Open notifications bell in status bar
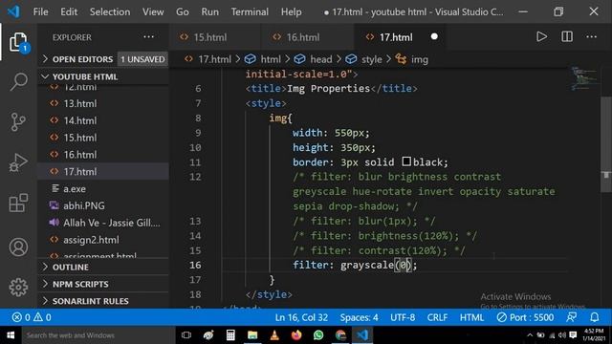Viewport: 612px width, 344px height. click(x=595, y=317)
